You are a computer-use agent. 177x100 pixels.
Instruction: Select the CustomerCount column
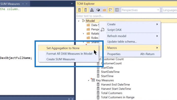pyautogui.click(x=111, y=63)
